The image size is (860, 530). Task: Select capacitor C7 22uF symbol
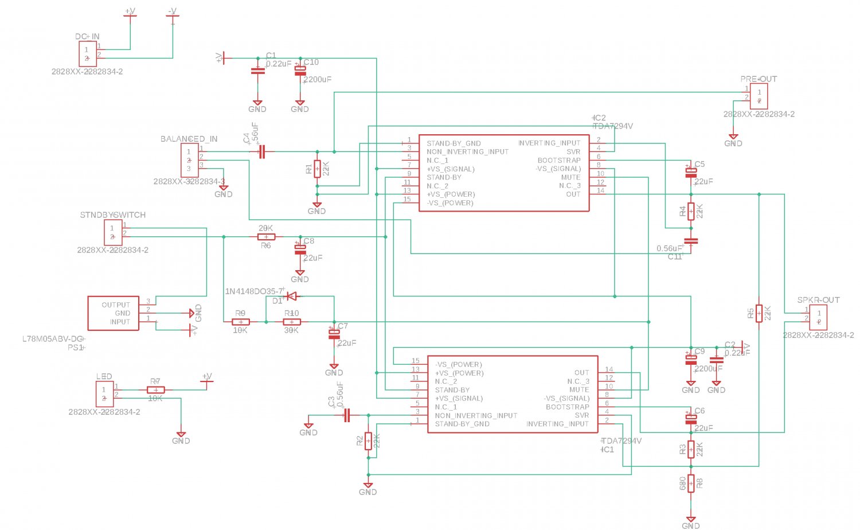click(x=334, y=334)
